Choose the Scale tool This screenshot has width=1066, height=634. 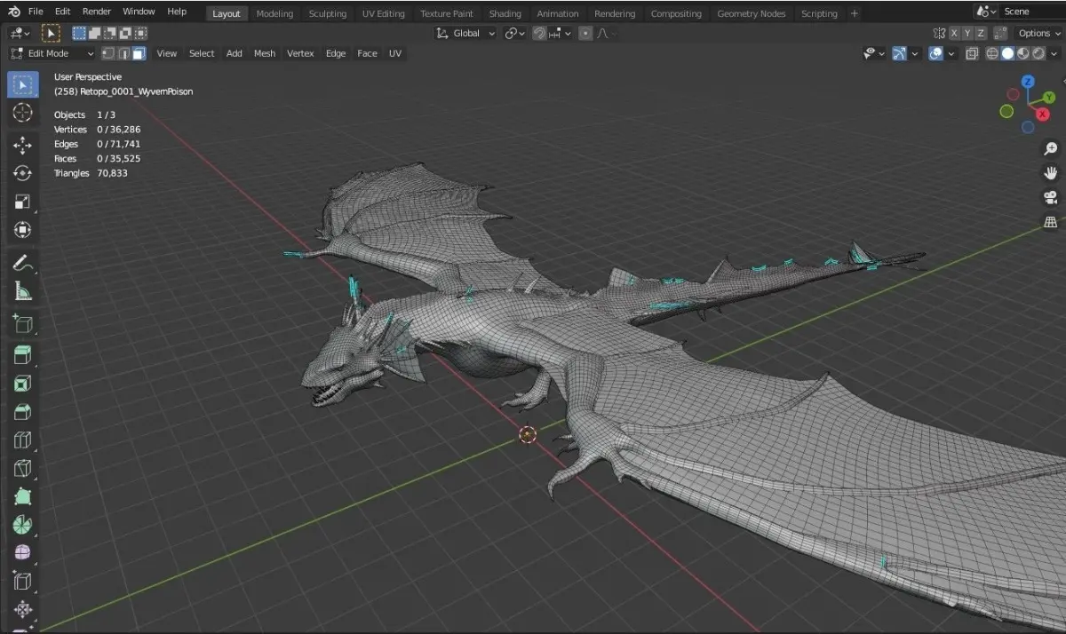pos(23,202)
